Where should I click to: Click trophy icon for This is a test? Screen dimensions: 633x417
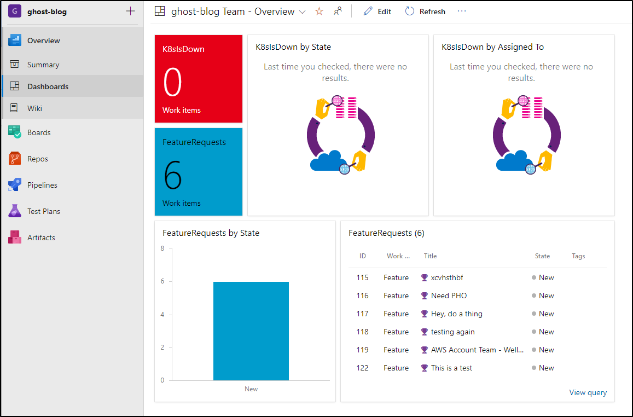[x=425, y=368]
